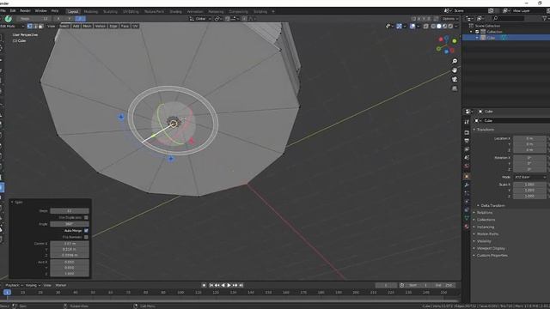Open the Render menu
Image resolution: width=550 pixels, height=309 pixels.
[x=25, y=11]
